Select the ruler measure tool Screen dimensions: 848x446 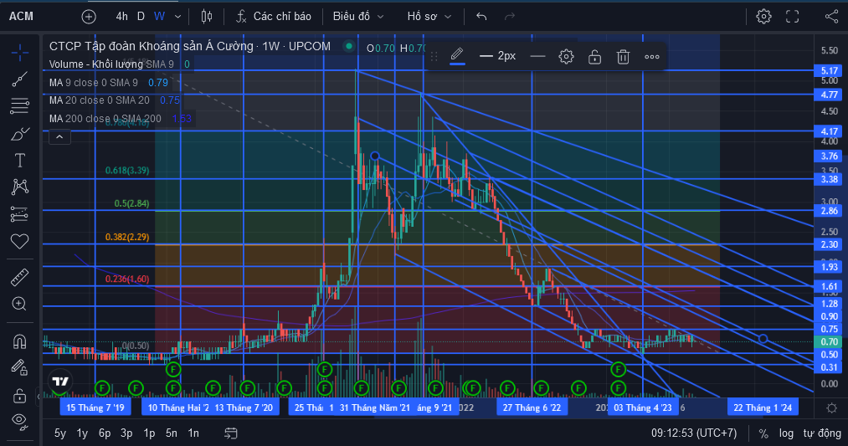point(19,277)
